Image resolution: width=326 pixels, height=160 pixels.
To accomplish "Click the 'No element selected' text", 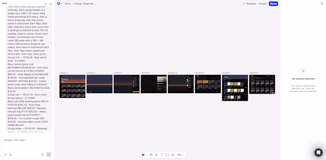I will pos(303,79).
